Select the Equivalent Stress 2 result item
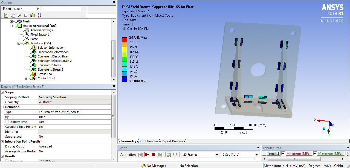 (x=51, y=69)
